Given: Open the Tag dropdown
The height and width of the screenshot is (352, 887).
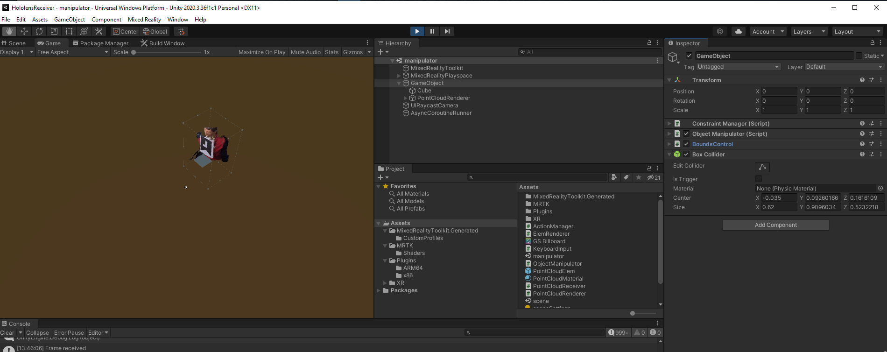Looking at the screenshot, I should pos(738,67).
